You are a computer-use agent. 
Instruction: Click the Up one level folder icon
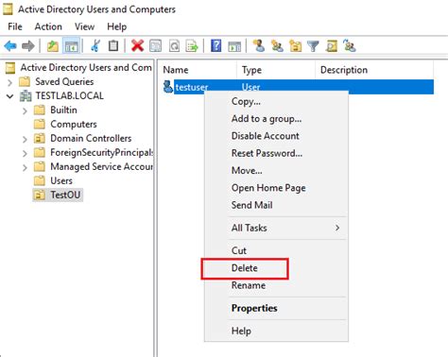pyautogui.click(x=53, y=46)
